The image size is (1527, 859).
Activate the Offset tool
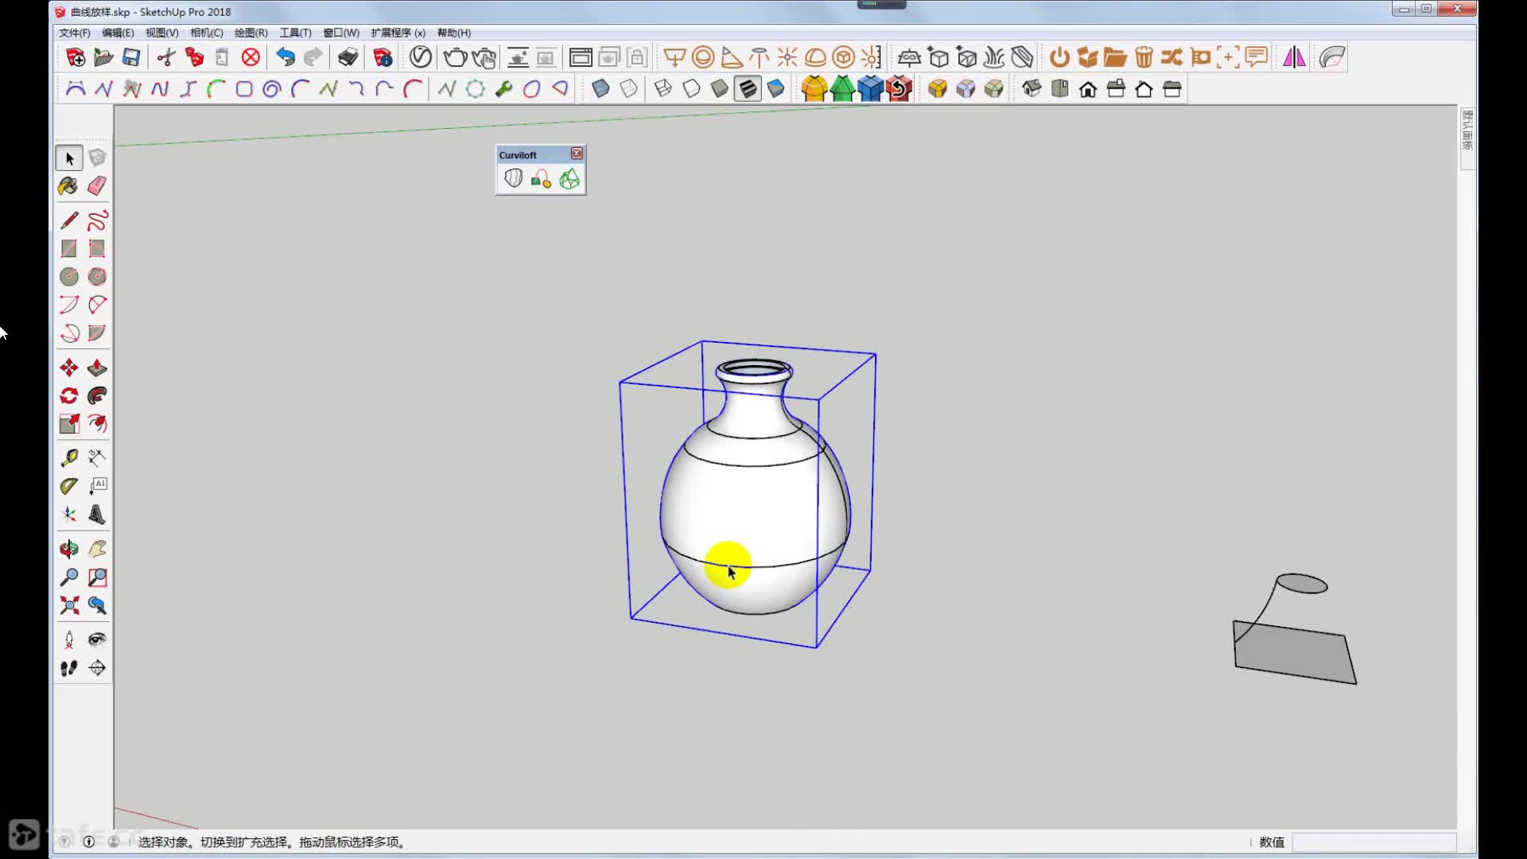(97, 424)
